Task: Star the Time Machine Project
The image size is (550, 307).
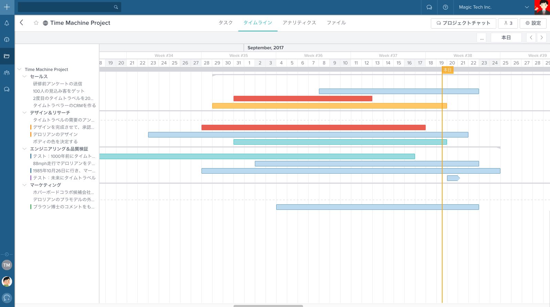Action: pyautogui.click(x=36, y=23)
